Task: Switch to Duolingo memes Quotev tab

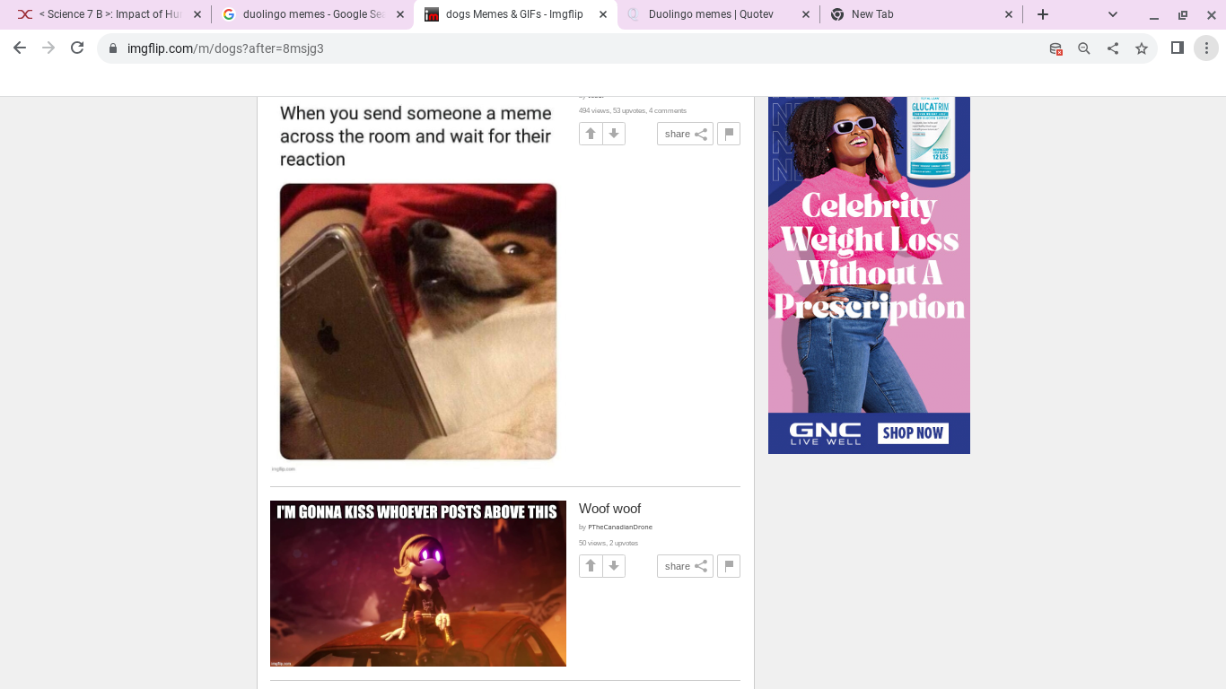Action: [x=719, y=14]
